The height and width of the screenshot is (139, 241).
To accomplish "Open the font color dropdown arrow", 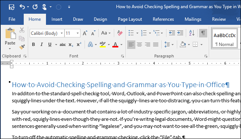I will click(x=121, y=45).
